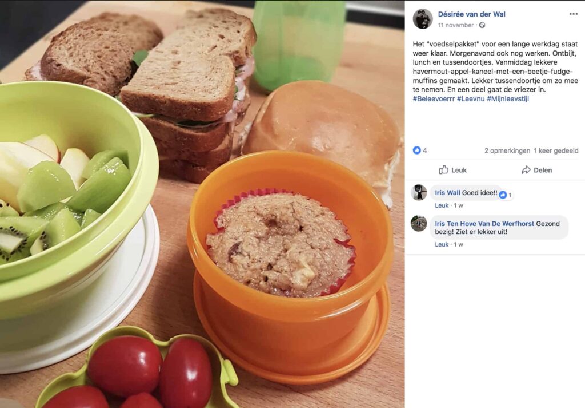The image size is (585, 408).
Task: Open the three-dot post options menu
Action: (x=574, y=14)
